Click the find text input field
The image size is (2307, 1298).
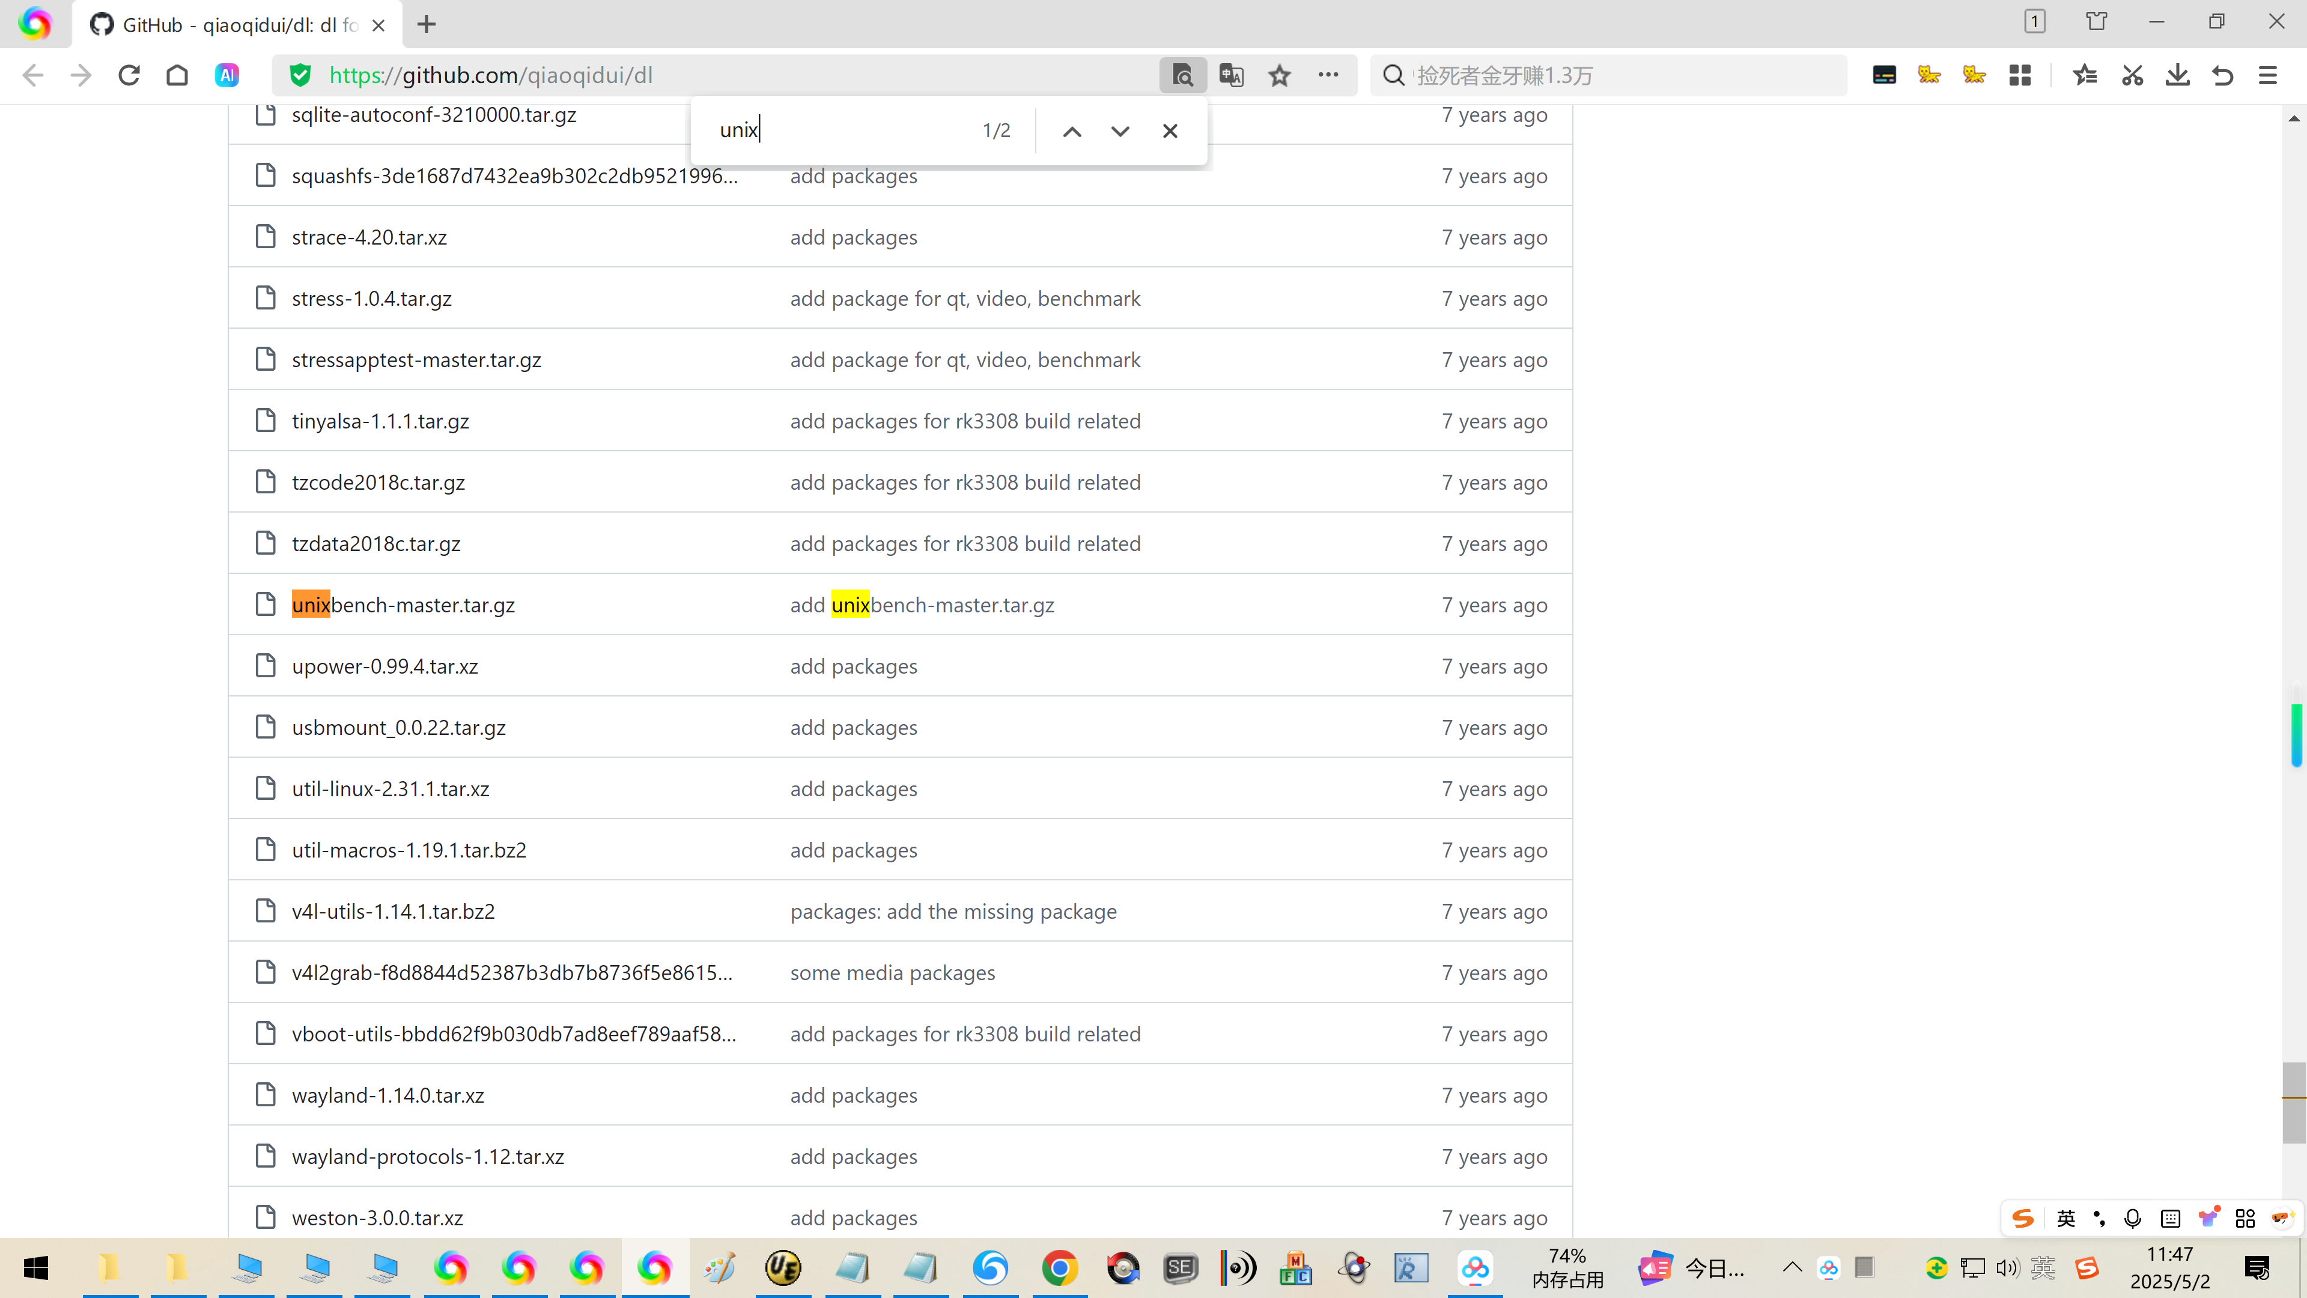pyautogui.click(x=842, y=131)
